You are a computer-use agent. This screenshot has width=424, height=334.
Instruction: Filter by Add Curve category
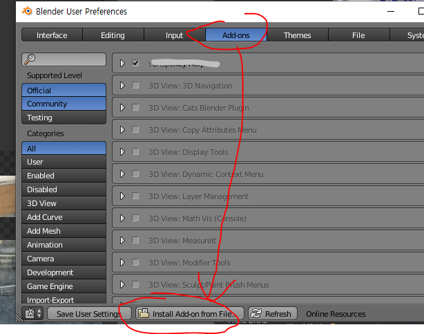(64, 217)
